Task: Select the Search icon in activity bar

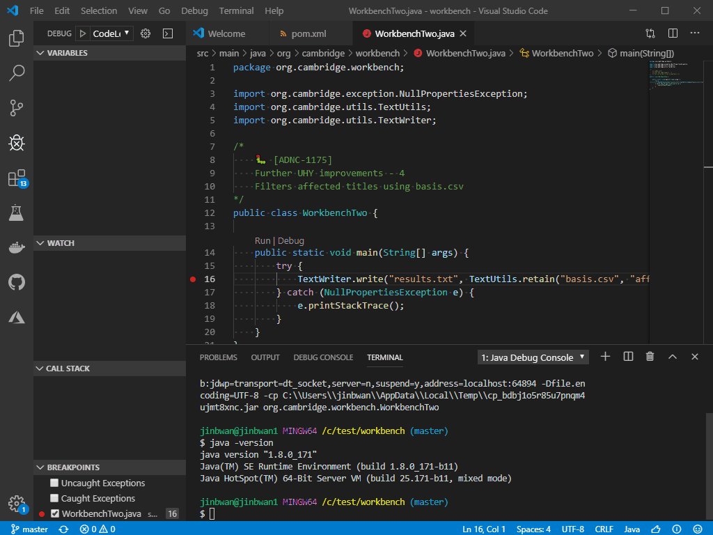Action: click(x=15, y=73)
